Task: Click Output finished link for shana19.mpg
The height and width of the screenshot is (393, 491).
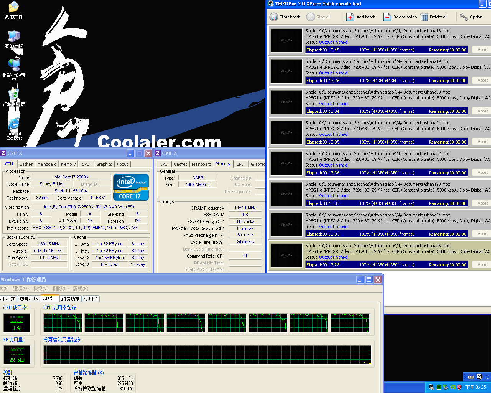Action: tap(333, 73)
